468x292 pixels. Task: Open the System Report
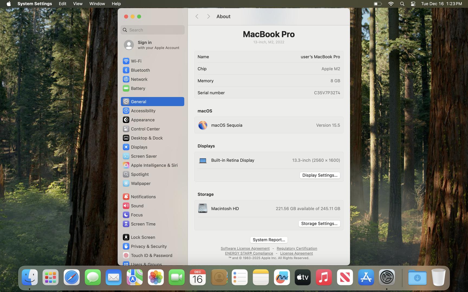point(269,240)
